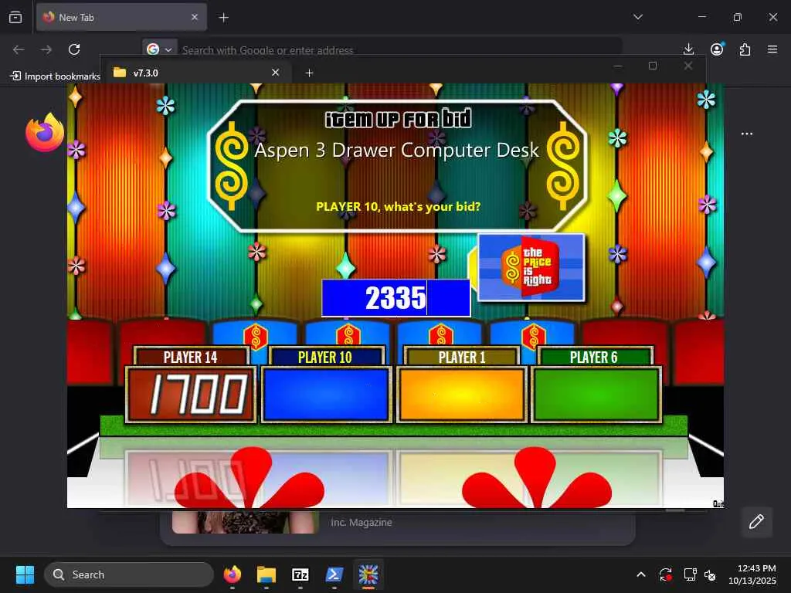Open the Windows Start menu
Screen dimensions: 791x593
(x=25, y=574)
